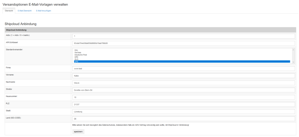Click the Firma label
Screen dimensions: 299x137
[9, 67]
